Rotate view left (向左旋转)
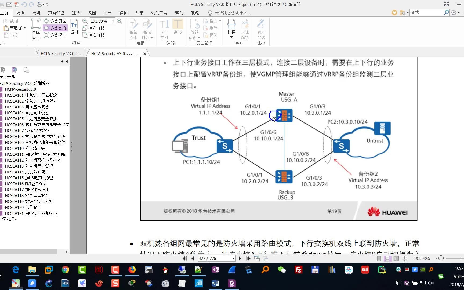 pyautogui.click(x=94, y=28)
